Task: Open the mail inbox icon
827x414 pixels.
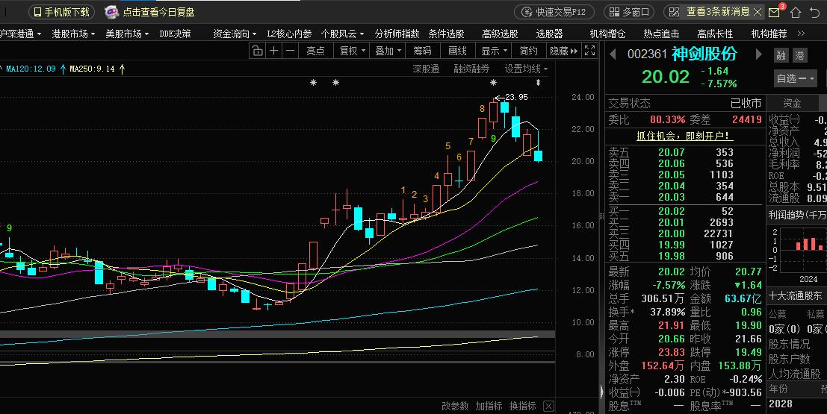Action: tap(774, 12)
